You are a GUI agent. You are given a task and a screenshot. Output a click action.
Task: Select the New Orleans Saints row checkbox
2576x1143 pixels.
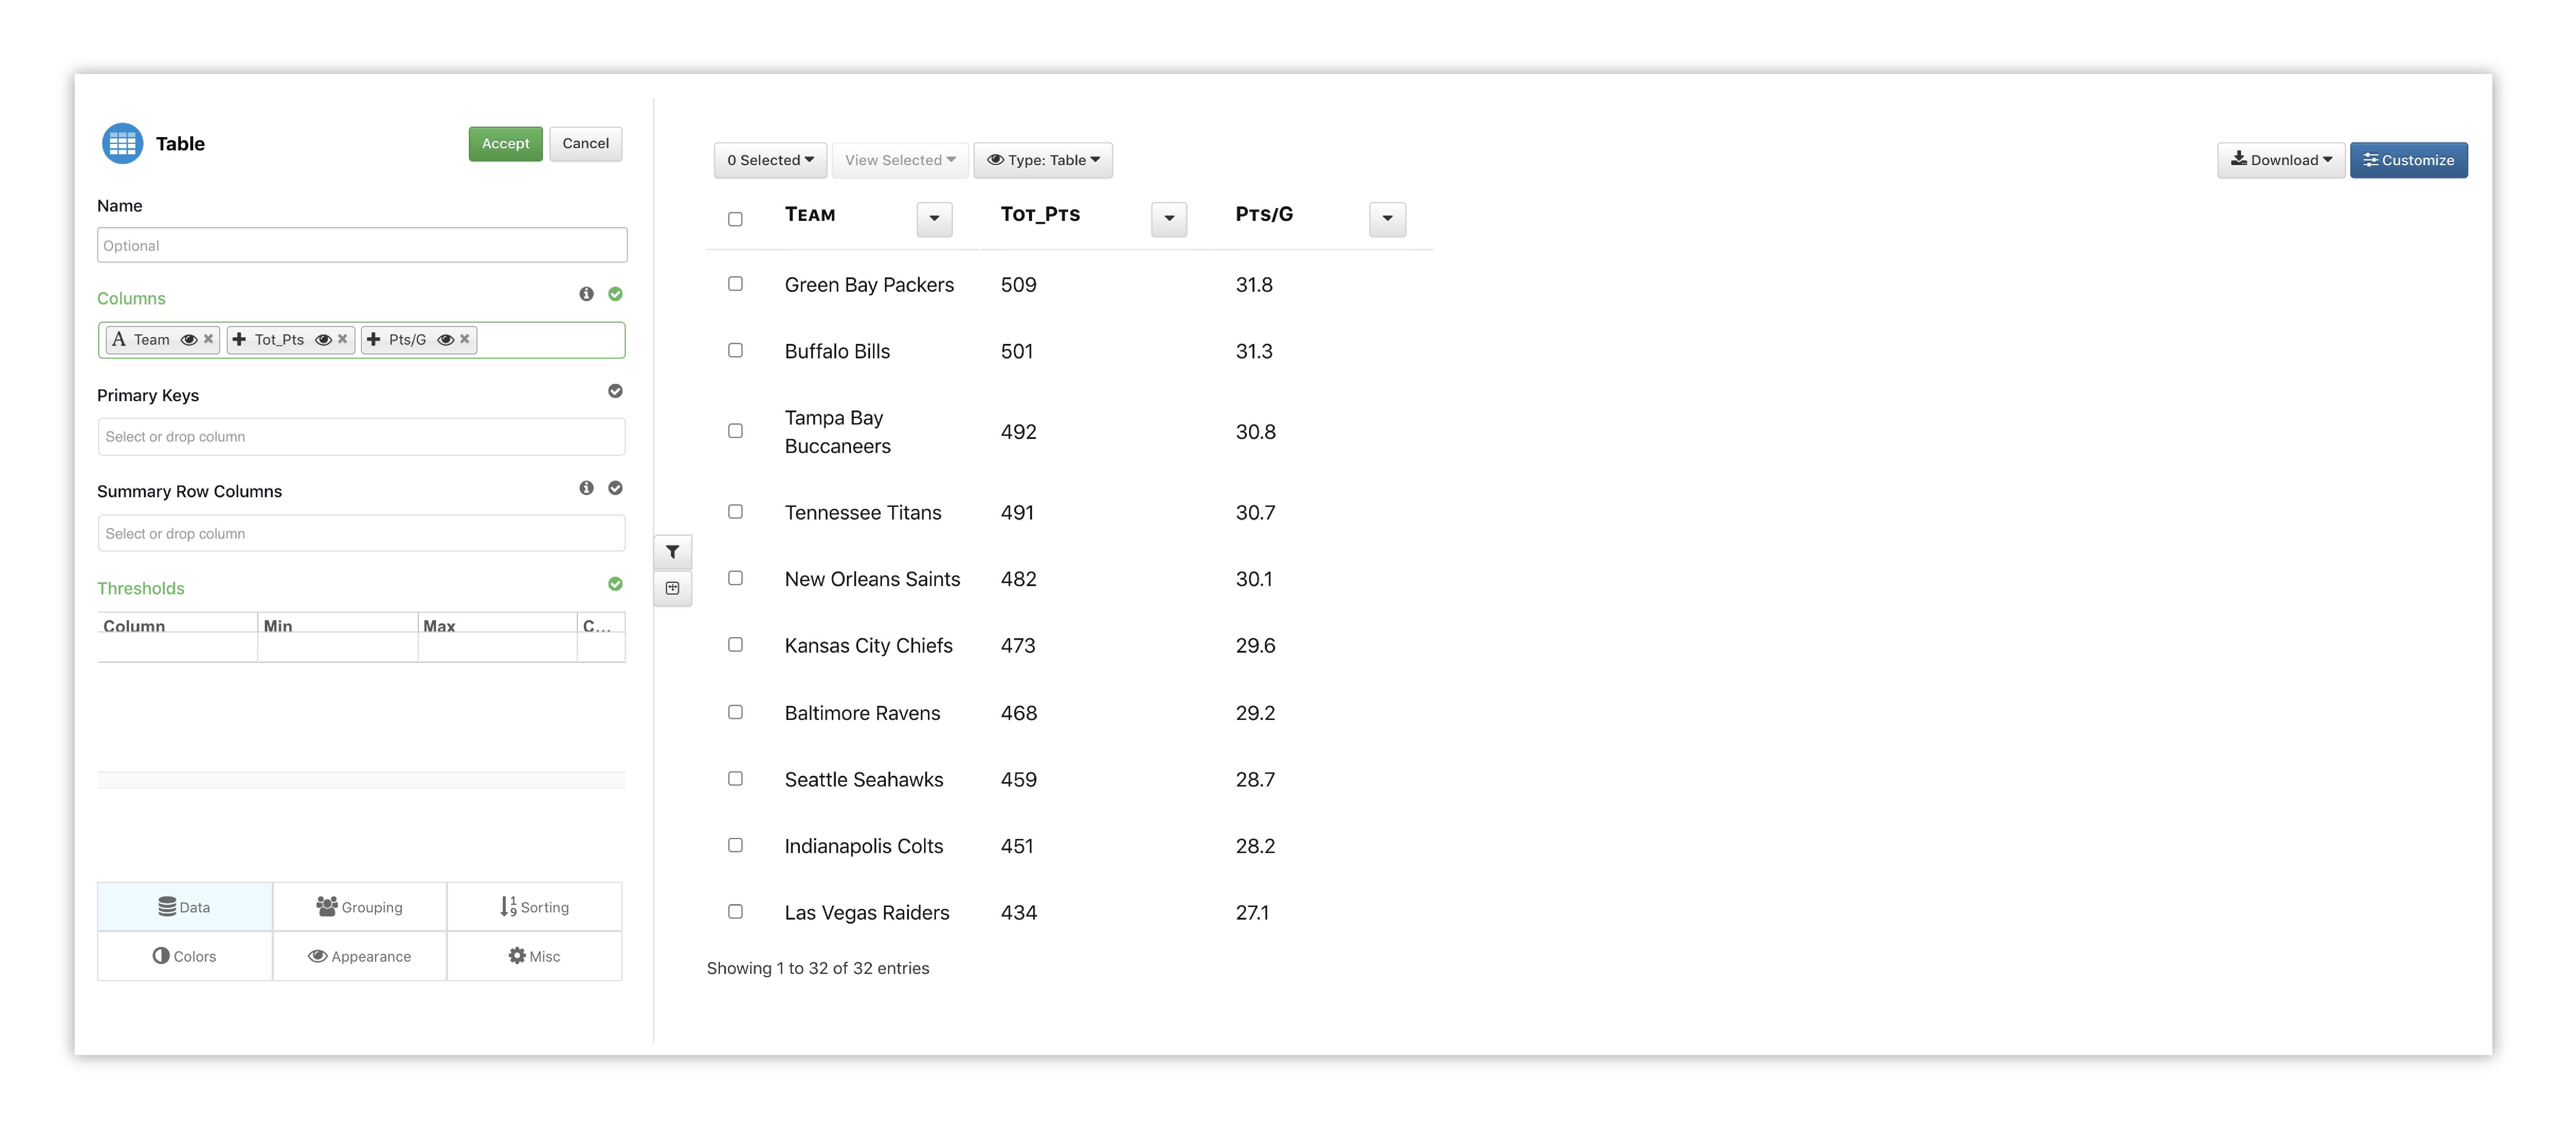click(x=735, y=578)
